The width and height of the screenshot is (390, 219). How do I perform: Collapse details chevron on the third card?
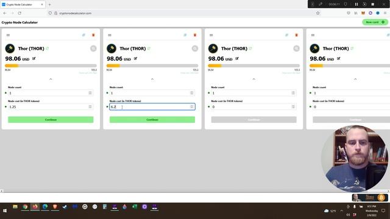(x=253, y=79)
